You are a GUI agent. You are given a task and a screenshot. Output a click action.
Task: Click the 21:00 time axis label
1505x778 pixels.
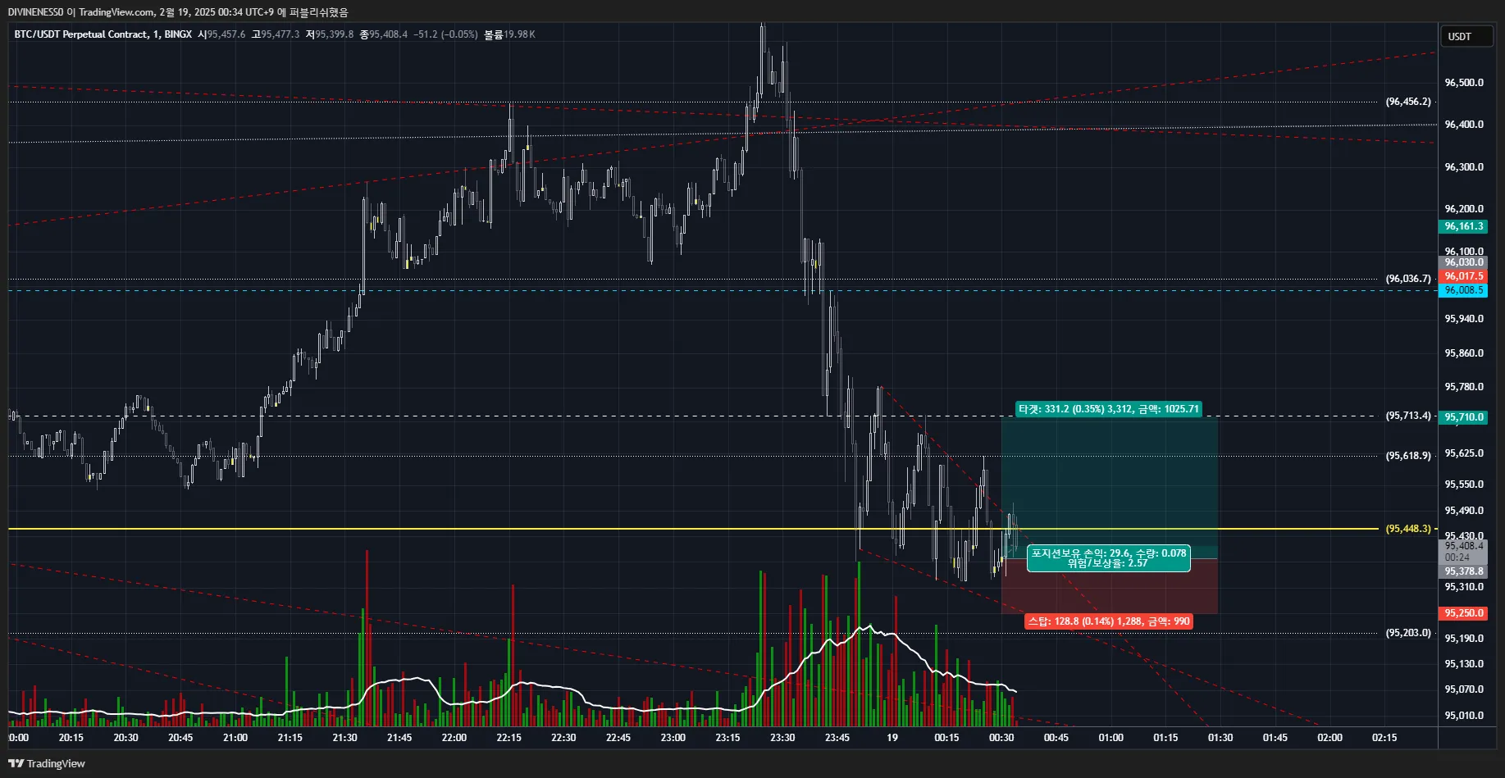click(235, 738)
